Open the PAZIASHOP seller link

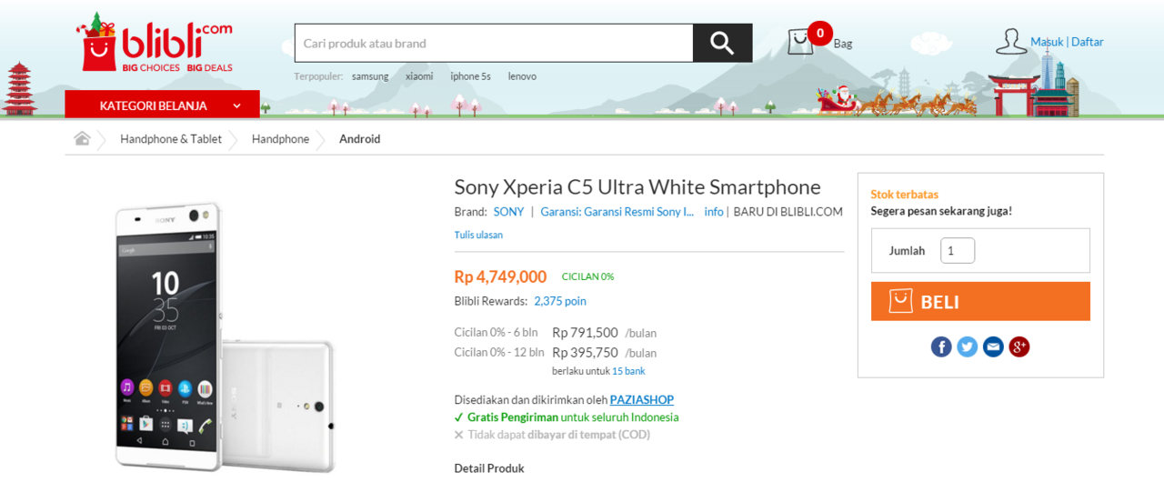(x=642, y=399)
